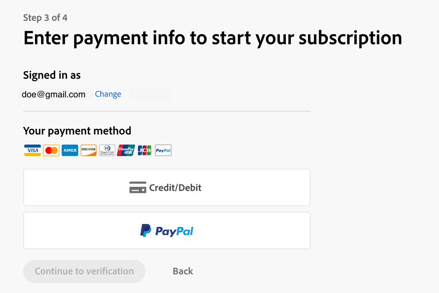Click the 'Signed in as' label
The image size is (439, 293).
pos(52,75)
